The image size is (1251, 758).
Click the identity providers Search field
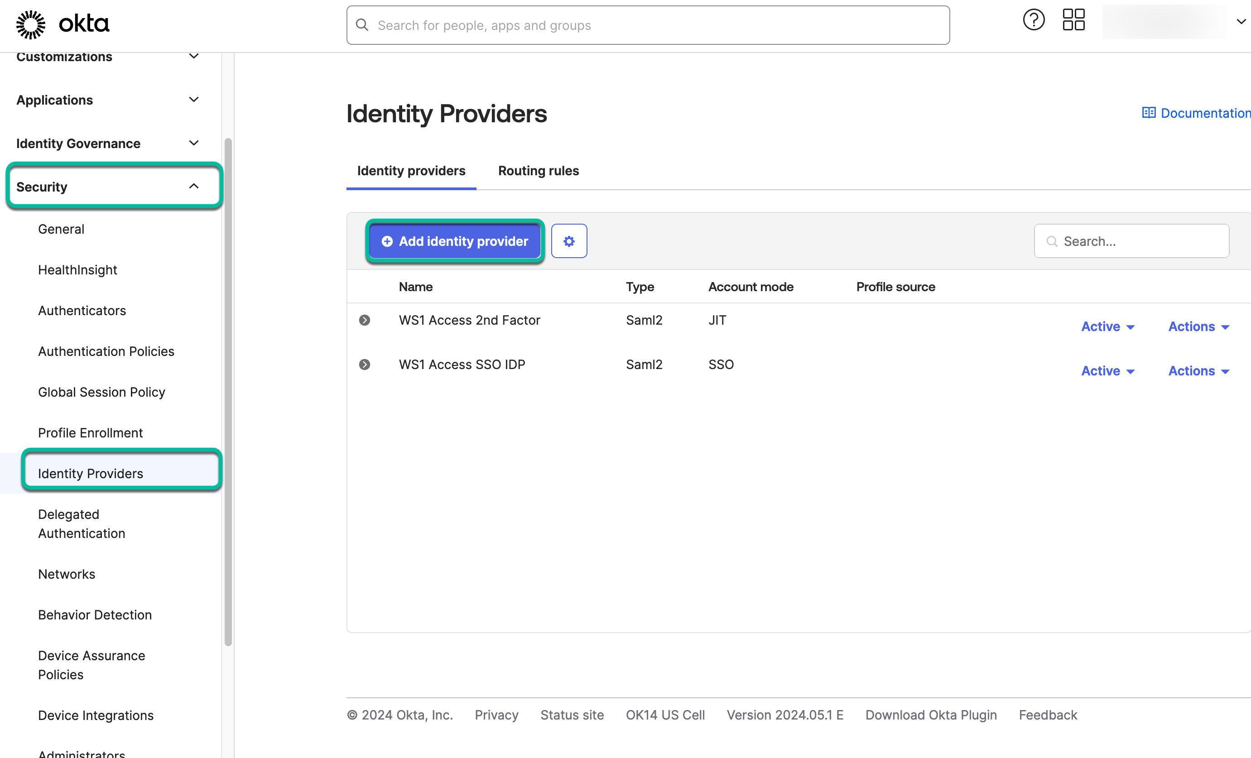coord(1131,240)
